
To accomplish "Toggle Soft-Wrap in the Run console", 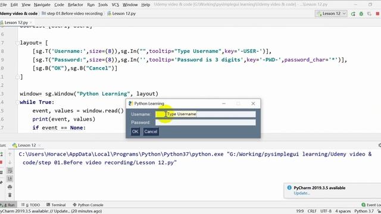I will click(10, 171).
